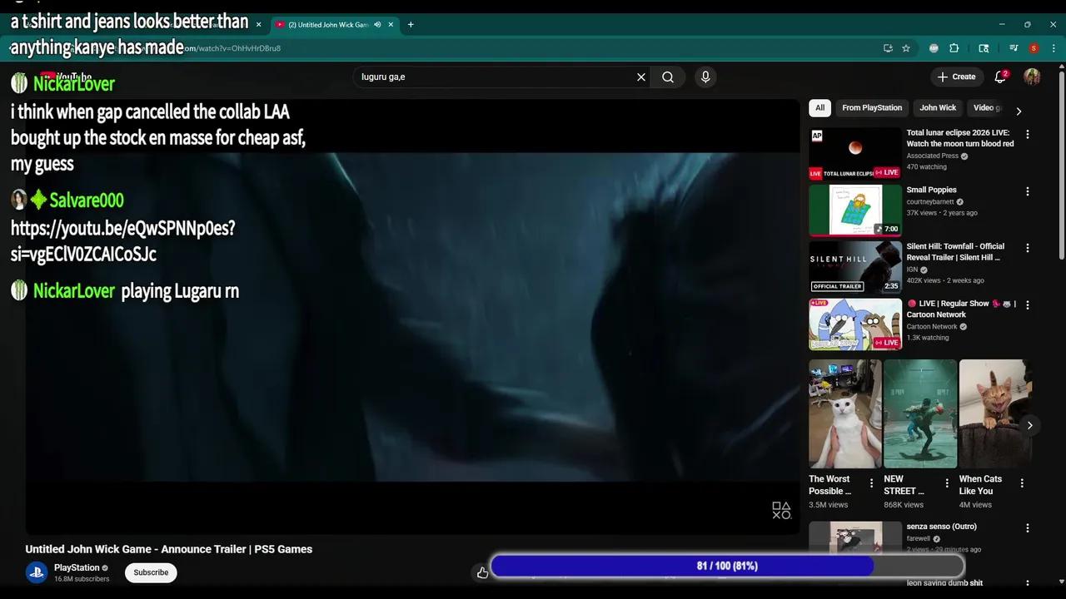Open Regular Show live thumbnail
The width and height of the screenshot is (1066, 599).
tap(855, 324)
